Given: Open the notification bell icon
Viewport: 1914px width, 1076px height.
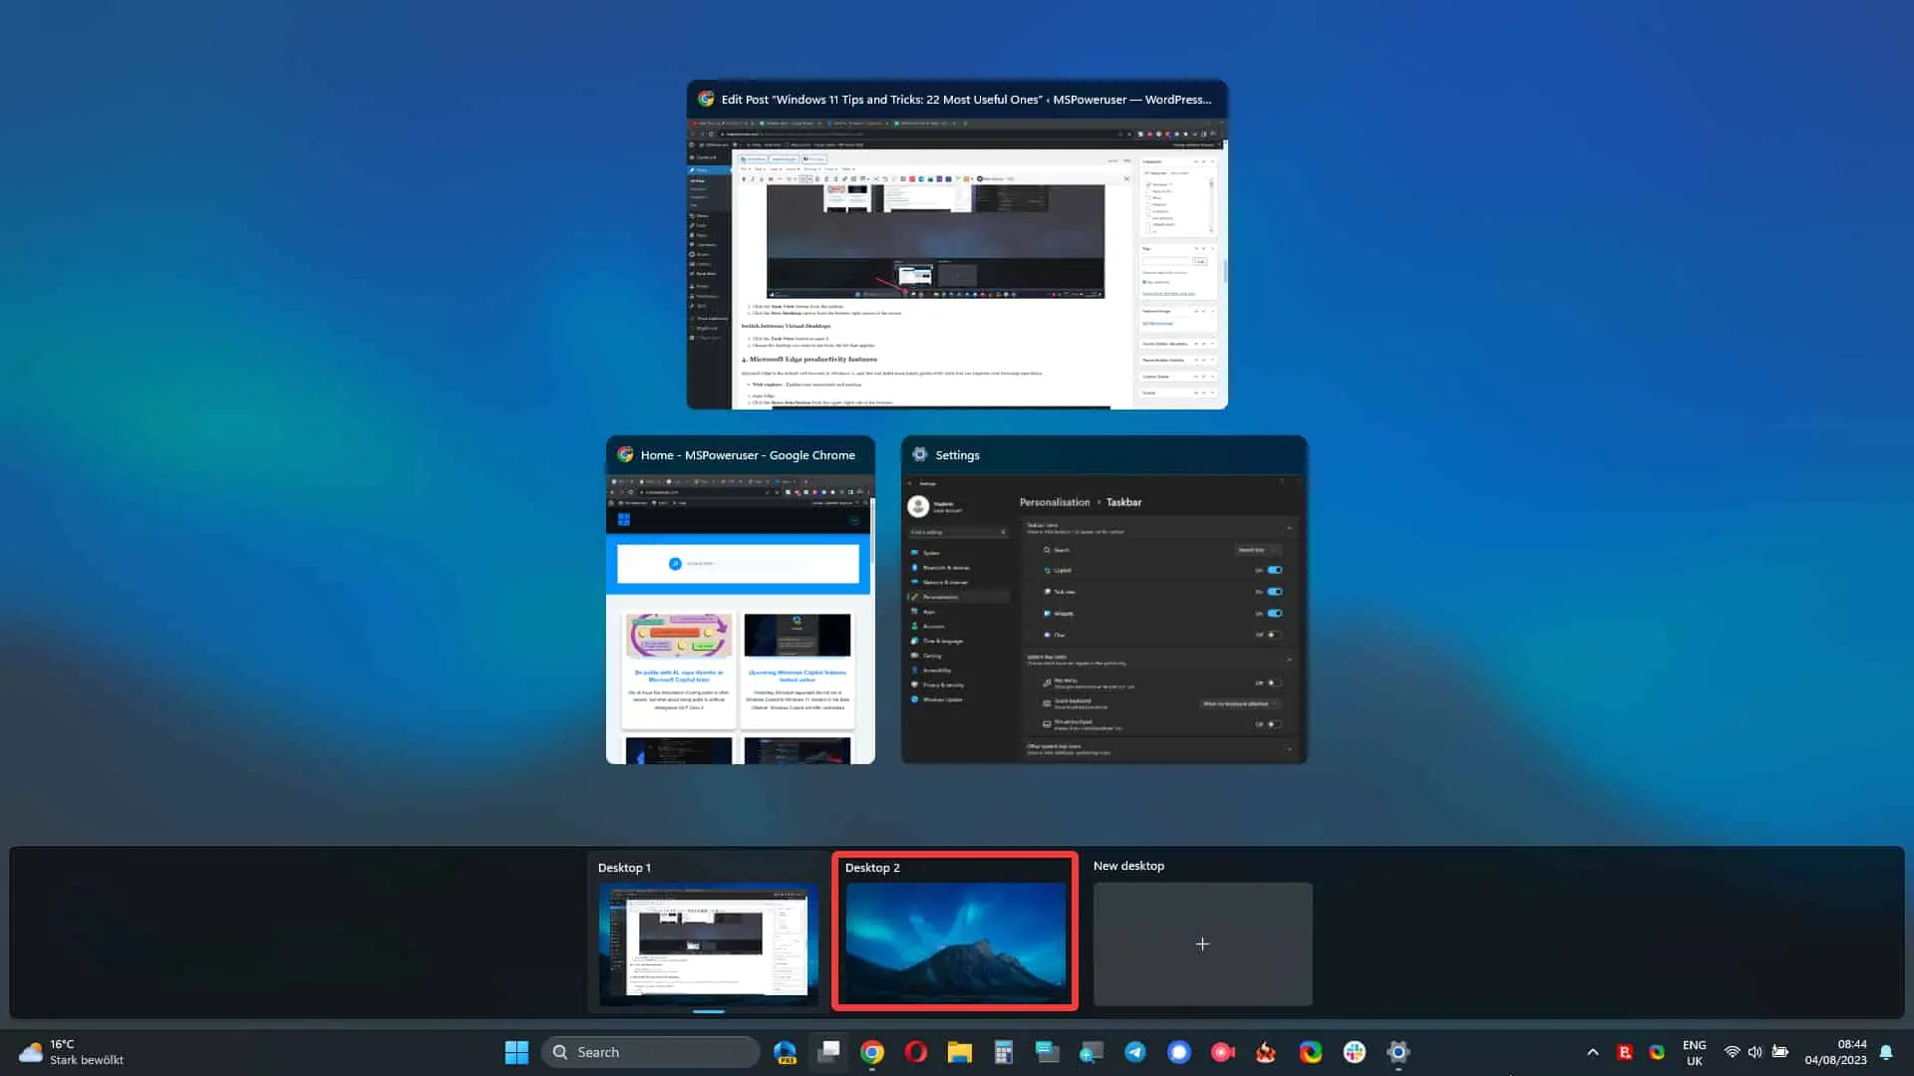Looking at the screenshot, I should click(1886, 1052).
